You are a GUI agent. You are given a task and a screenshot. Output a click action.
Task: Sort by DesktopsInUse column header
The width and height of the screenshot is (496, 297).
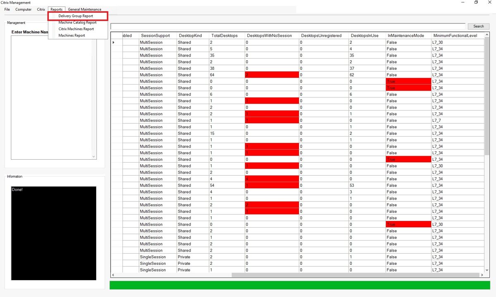coord(367,35)
